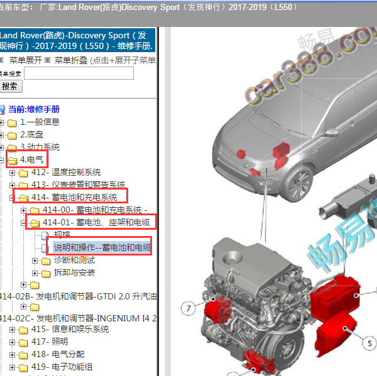Viewport: 377px width, 376px height.
Task: Expand the 413- 仪表装置和警告系统 node
Action: [12, 185]
